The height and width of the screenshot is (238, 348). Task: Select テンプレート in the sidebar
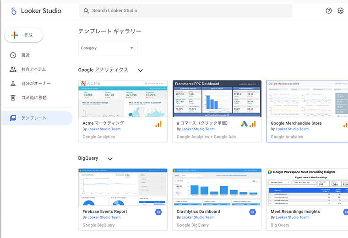(37, 118)
